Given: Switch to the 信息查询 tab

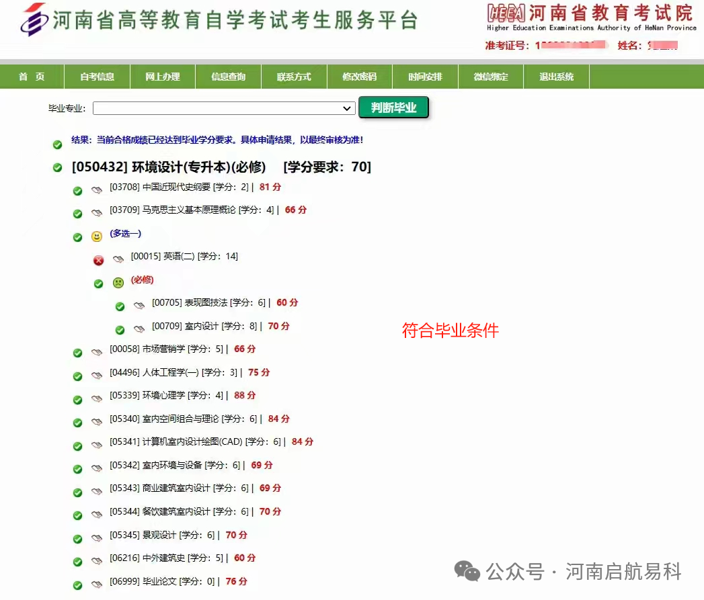Looking at the screenshot, I should (228, 77).
